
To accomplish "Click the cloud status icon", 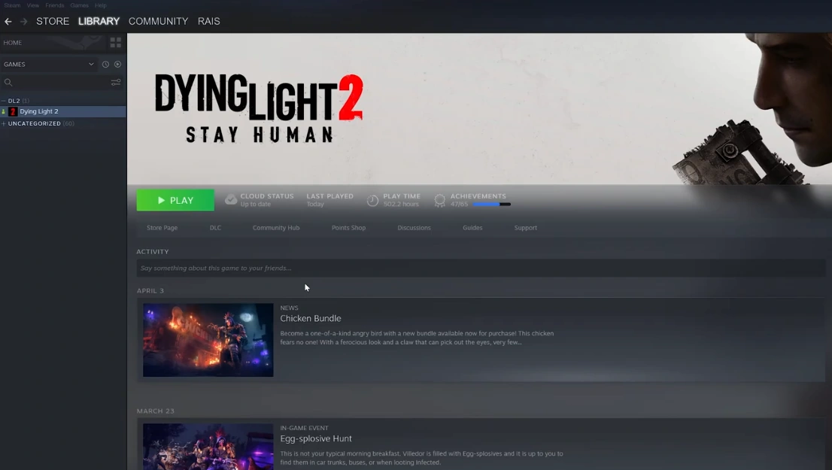I will [231, 199].
